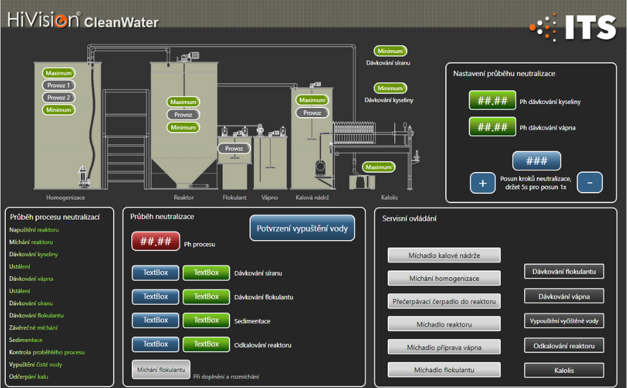Toggle Míchadlo reaktoru service button

(x=444, y=324)
